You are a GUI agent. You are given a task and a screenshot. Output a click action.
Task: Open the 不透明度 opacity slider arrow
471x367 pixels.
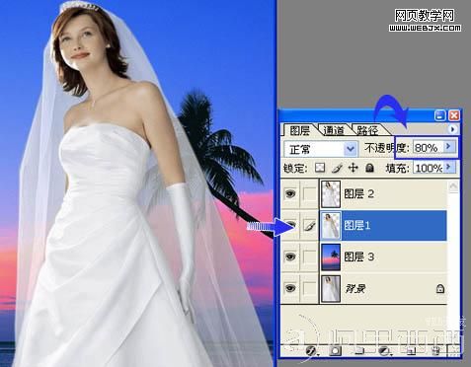pyautogui.click(x=448, y=147)
